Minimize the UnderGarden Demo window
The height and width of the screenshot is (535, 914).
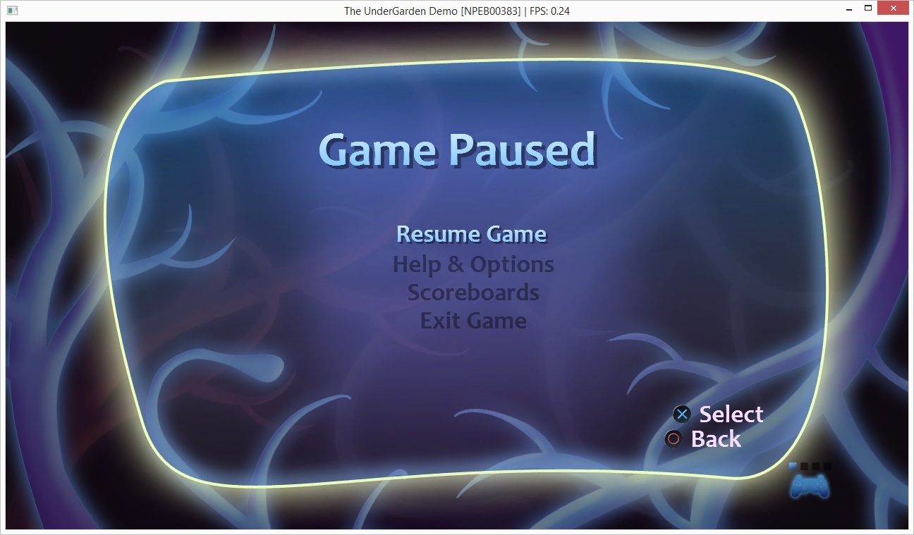[x=848, y=9]
